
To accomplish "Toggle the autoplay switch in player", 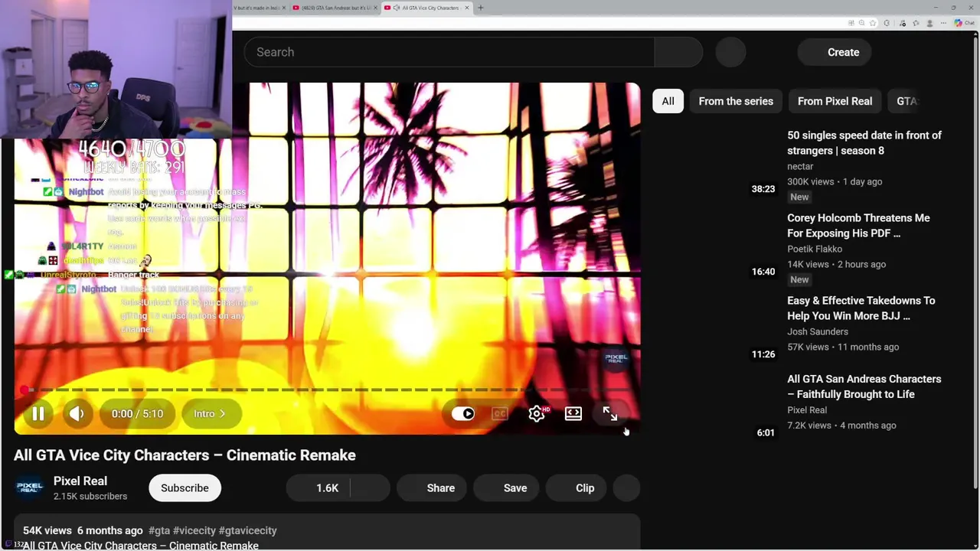I will (x=463, y=413).
